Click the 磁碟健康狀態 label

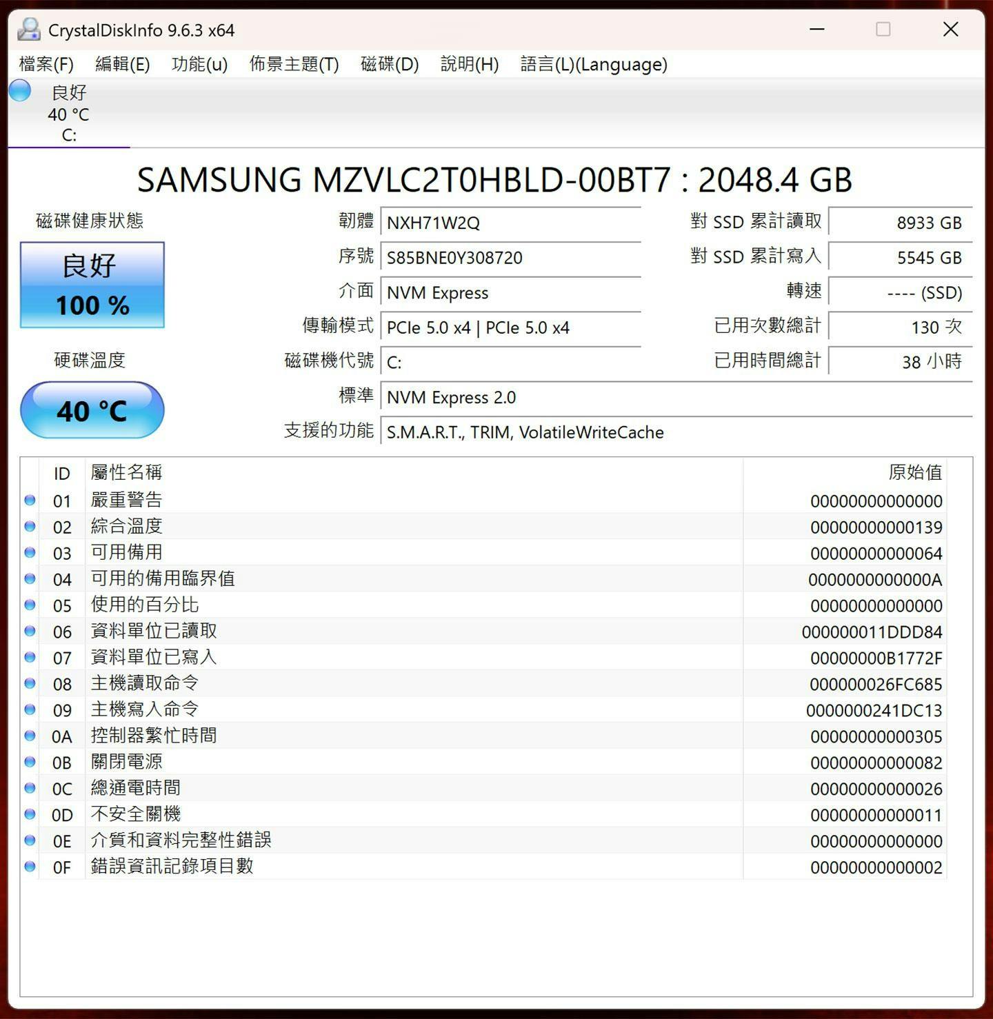coord(90,221)
